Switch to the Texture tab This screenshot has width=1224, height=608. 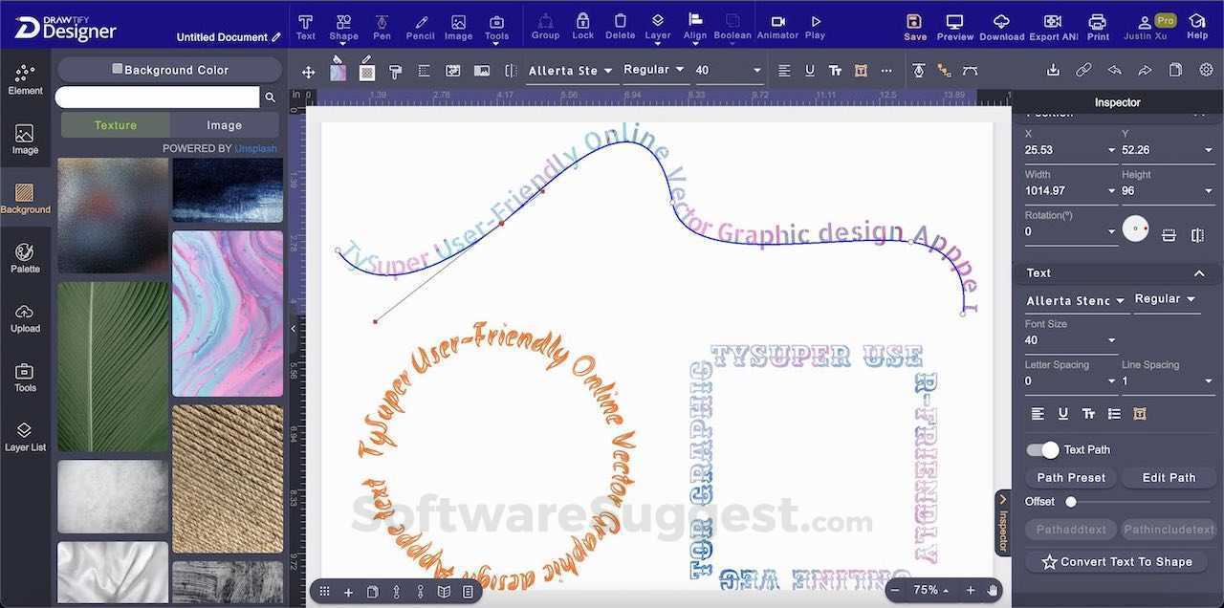[x=115, y=124]
